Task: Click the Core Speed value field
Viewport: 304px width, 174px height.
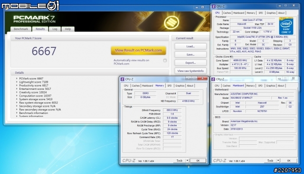Action: (240, 61)
